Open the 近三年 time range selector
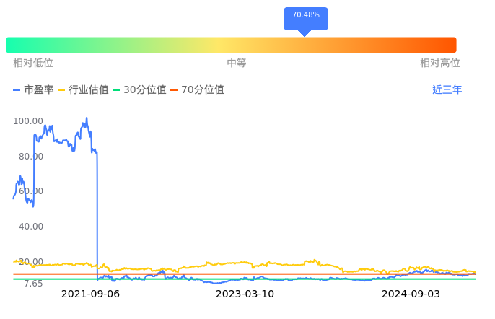Image resolution: width=495 pixels, height=319 pixels. coord(447,90)
